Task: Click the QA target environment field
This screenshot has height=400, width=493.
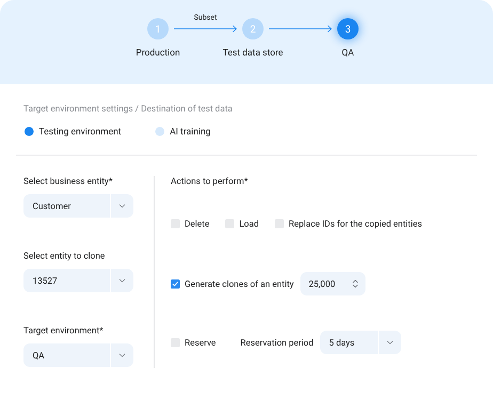Action: click(67, 355)
